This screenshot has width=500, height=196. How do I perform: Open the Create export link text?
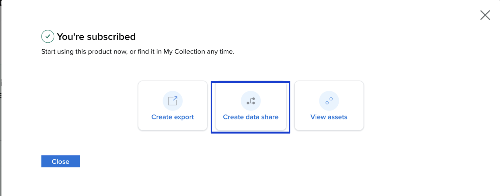(x=172, y=117)
